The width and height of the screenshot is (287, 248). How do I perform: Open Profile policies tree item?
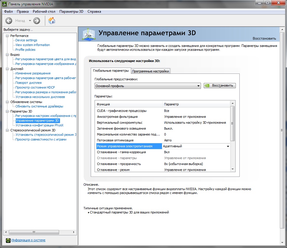(x=25, y=50)
